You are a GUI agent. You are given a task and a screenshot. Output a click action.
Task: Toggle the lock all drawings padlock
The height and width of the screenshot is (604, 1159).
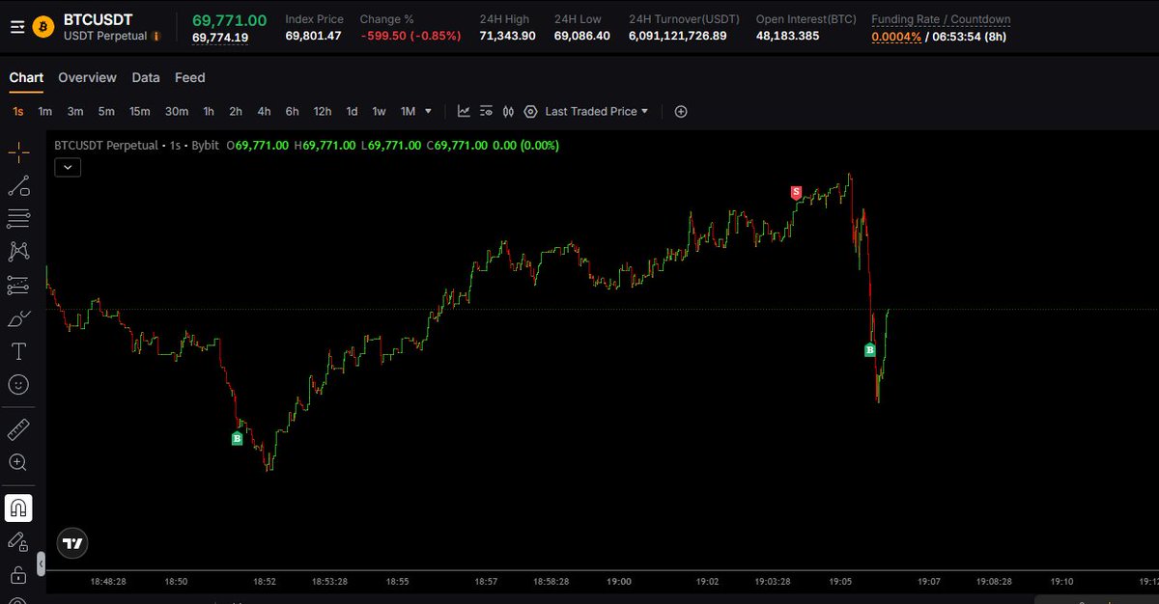point(18,574)
